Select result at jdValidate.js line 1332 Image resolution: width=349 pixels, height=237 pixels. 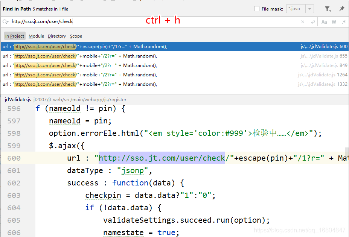pos(175,84)
